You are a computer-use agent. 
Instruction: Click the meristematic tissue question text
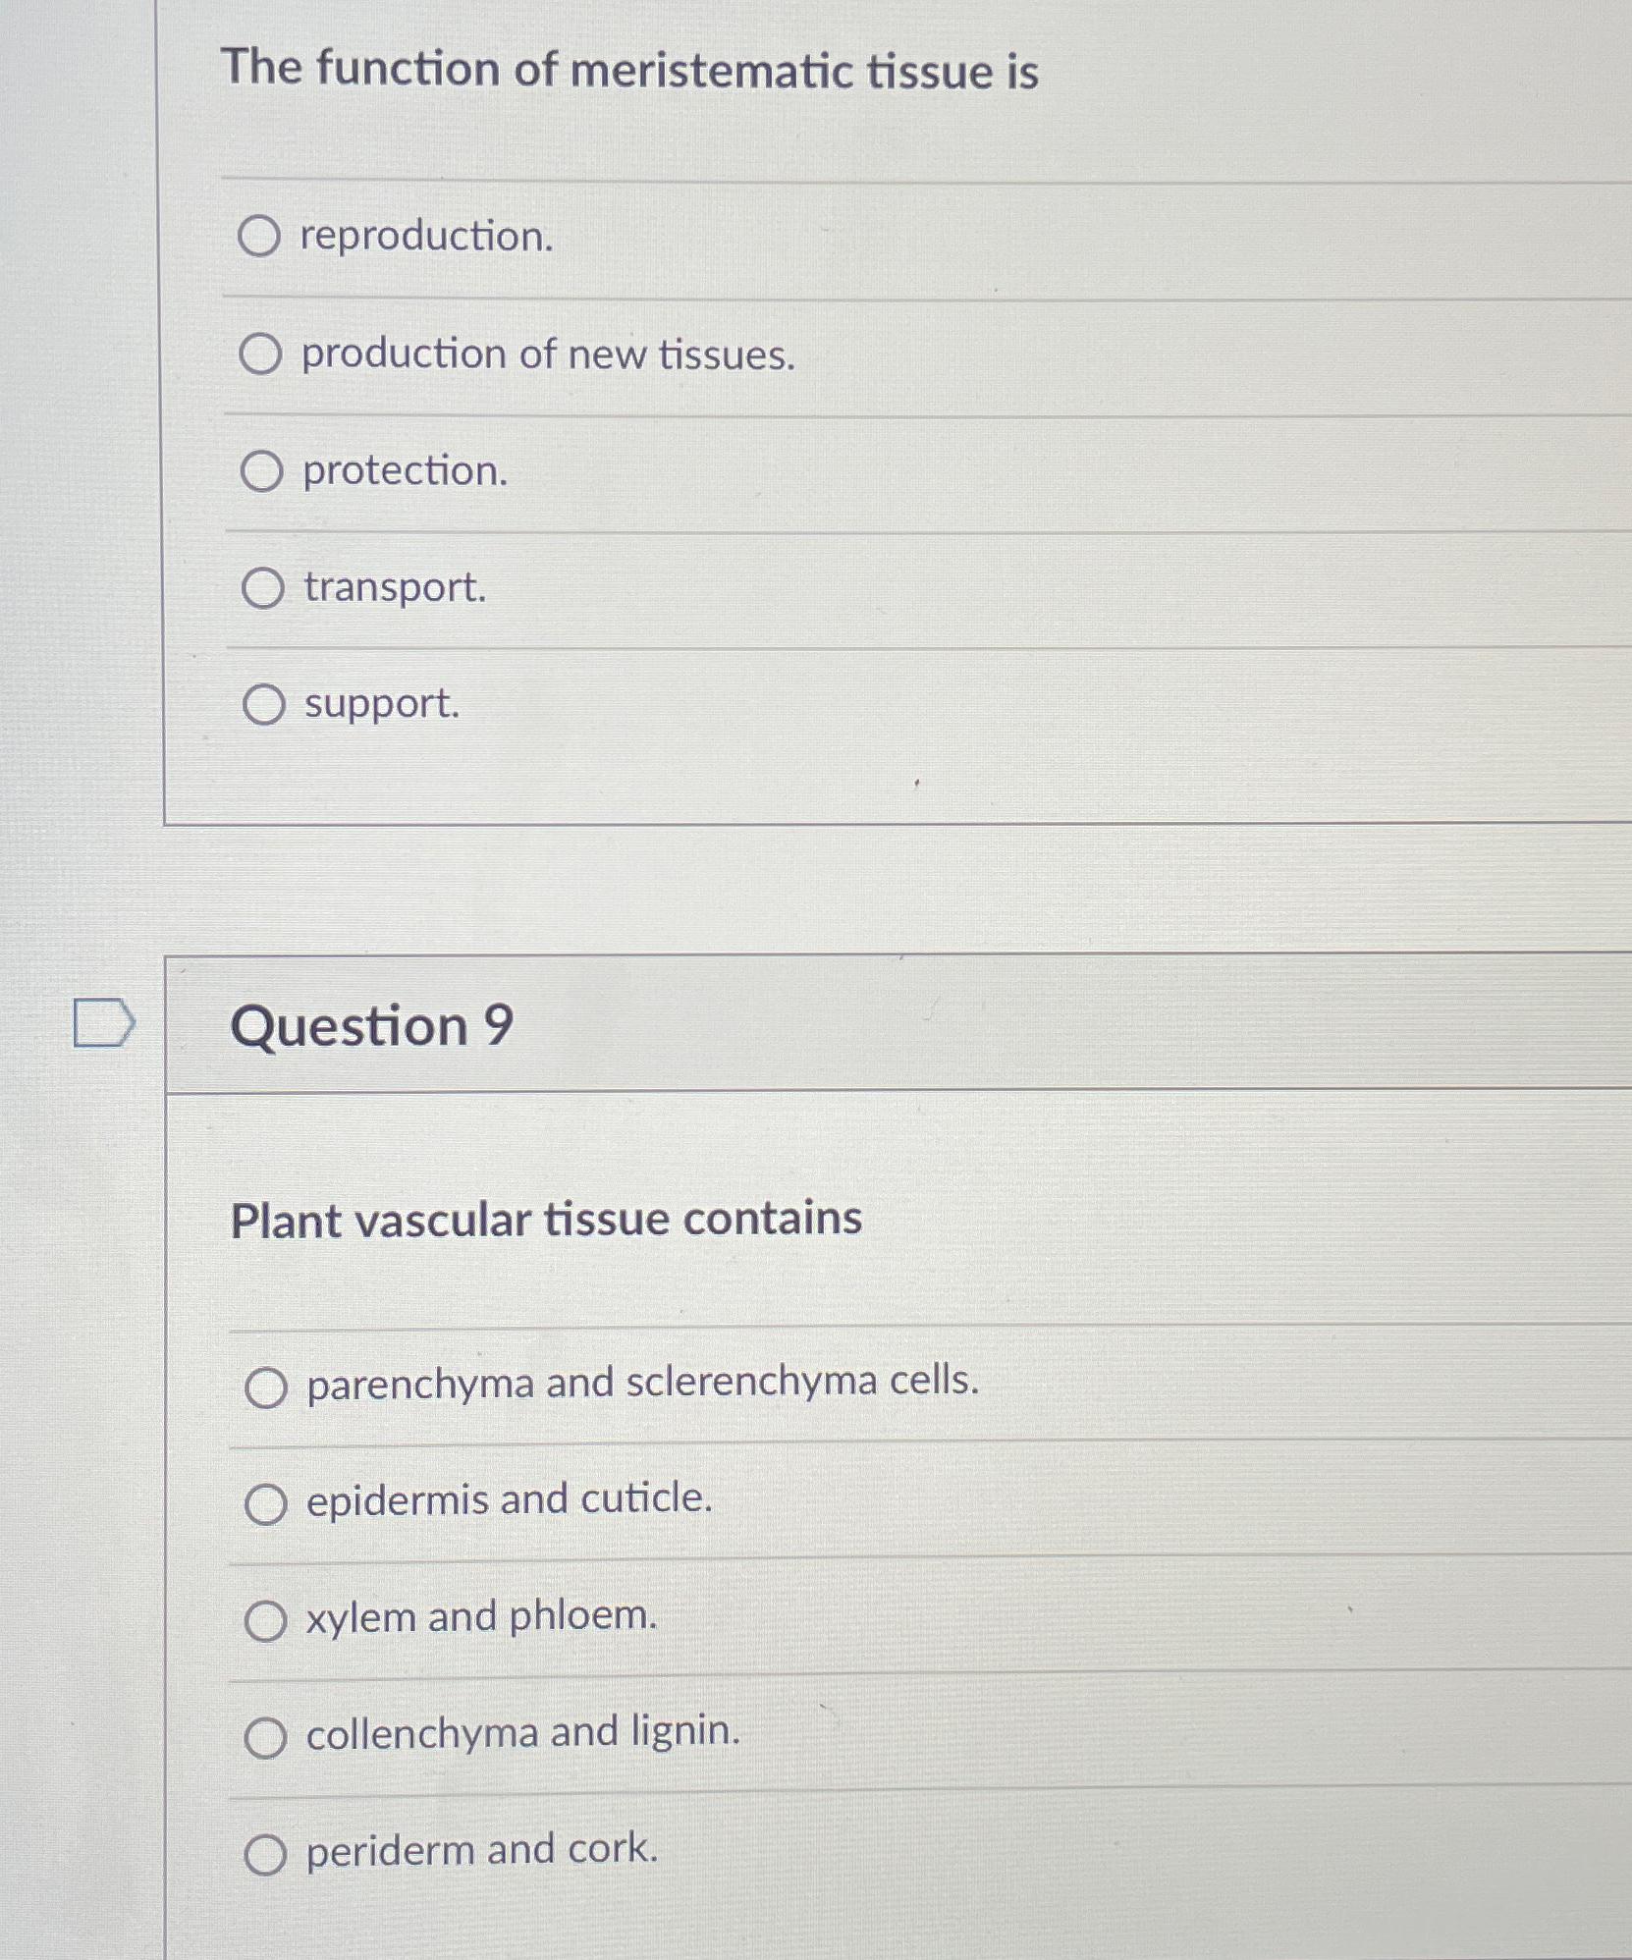[x=630, y=71]
